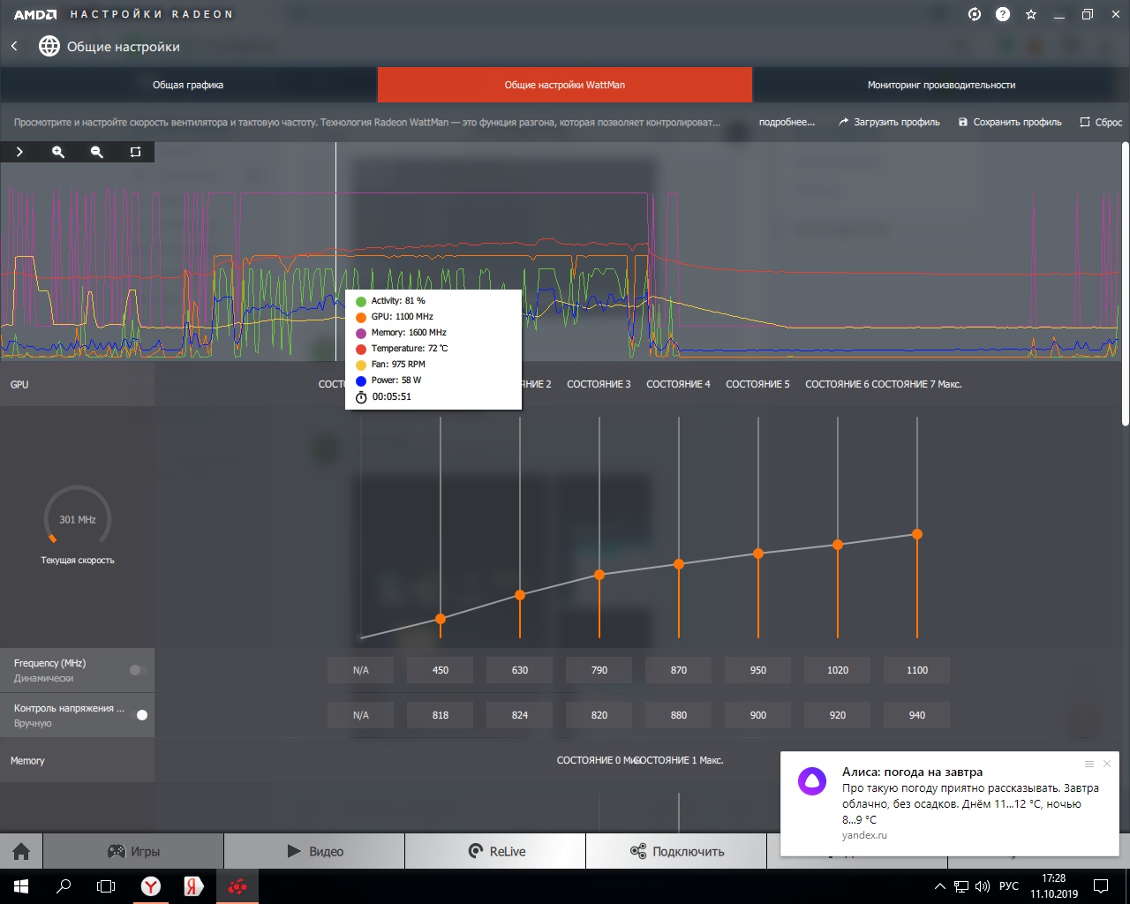The width and height of the screenshot is (1130, 904).
Task: Click the star favorites icon in title bar
Action: [1031, 14]
